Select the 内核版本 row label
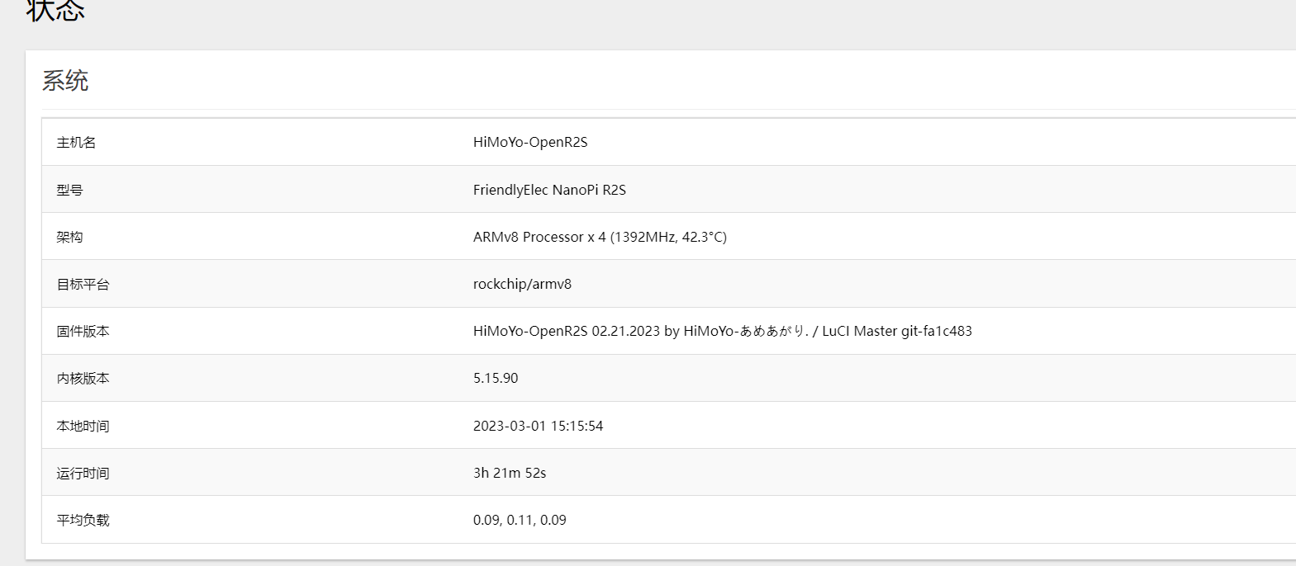Image resolution: width=1296 pixels, height=566 pixels. (x=83, y=378)
